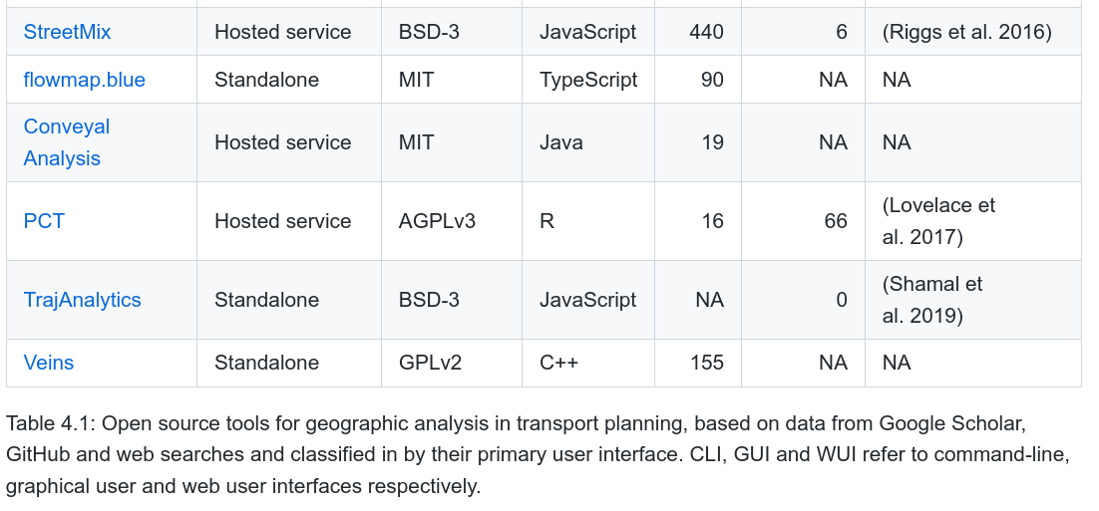The height and width of the screenshot is (511, 1099).
Task: Open the TrajAnalytics link
Action: (x=82, y=300)
